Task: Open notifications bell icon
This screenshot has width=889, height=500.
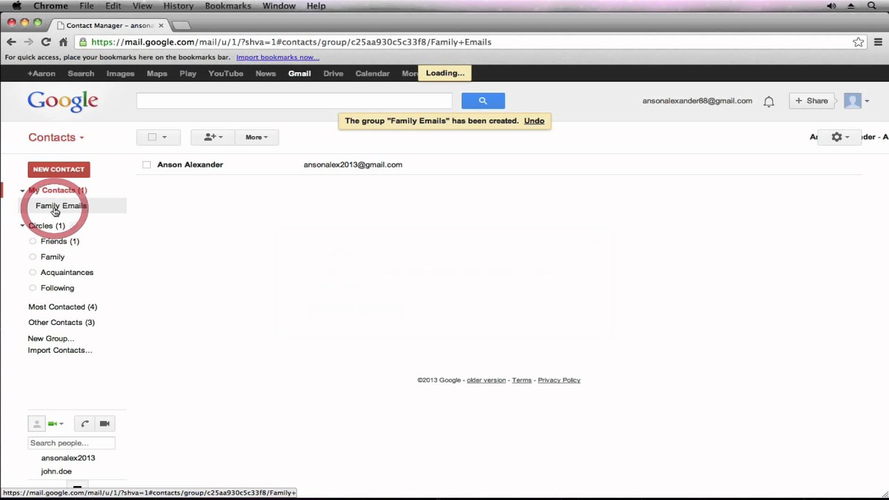Action: [769, 101]
